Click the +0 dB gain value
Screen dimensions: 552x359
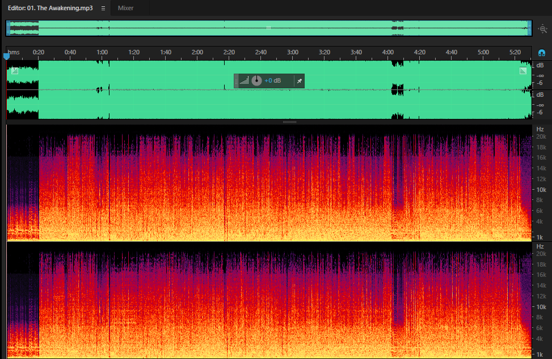tap(272, 80)
